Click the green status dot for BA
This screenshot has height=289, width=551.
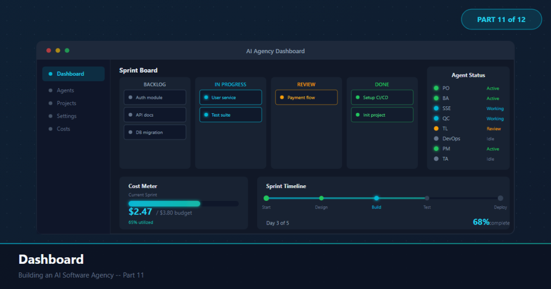pos(436,98)
